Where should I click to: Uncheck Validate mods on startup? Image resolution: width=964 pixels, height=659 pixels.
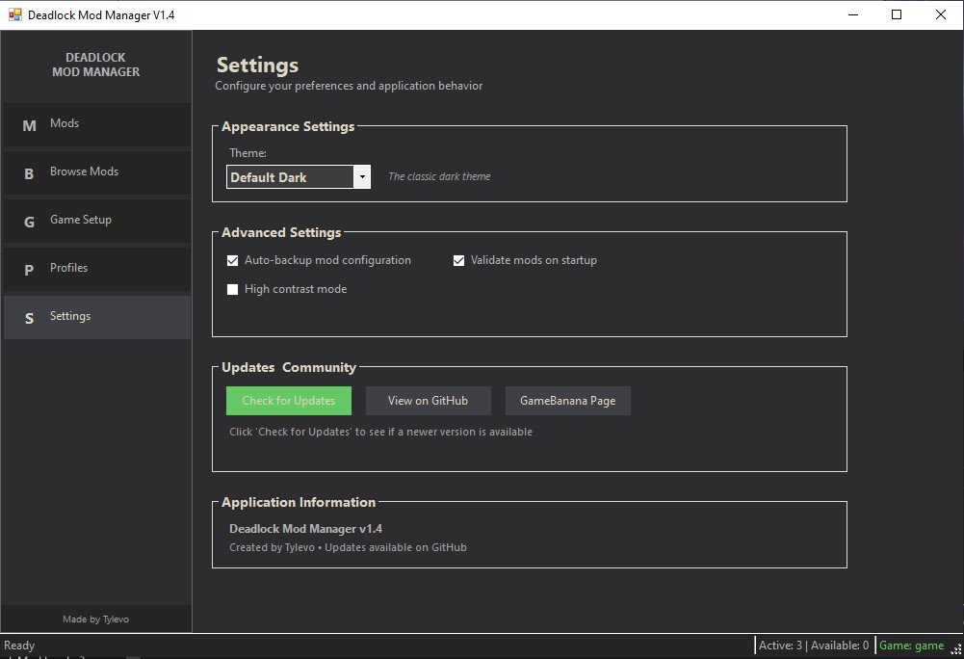[x=458, y=260]
